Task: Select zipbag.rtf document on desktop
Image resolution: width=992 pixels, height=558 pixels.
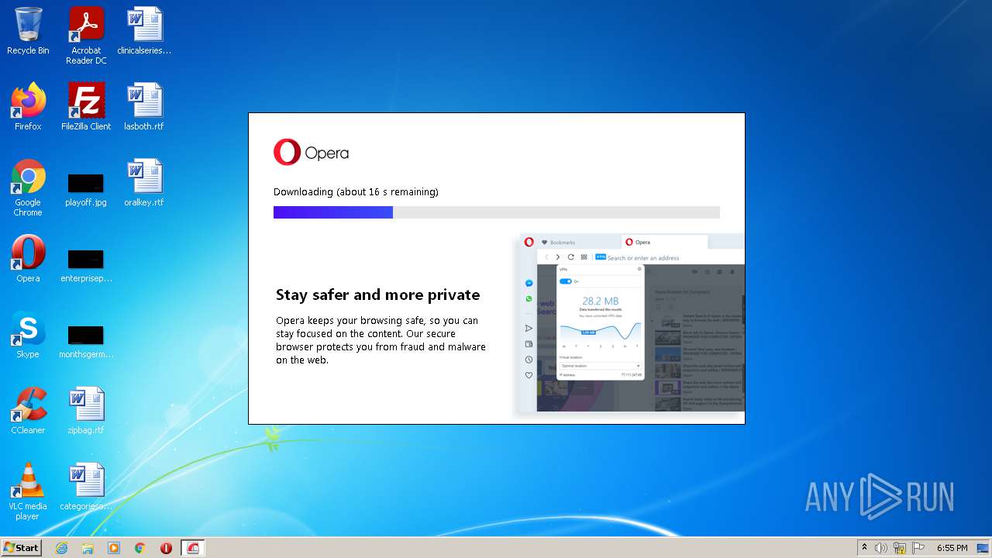Action: click(86, 411)
